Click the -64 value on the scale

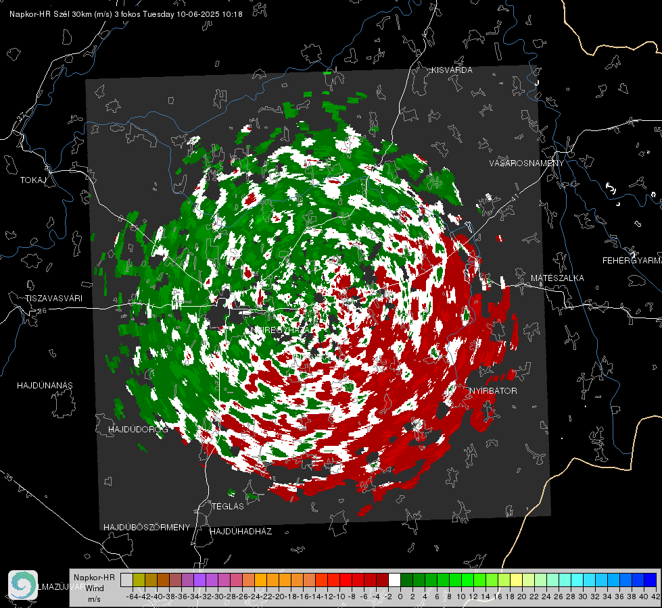tap(132, 597)
